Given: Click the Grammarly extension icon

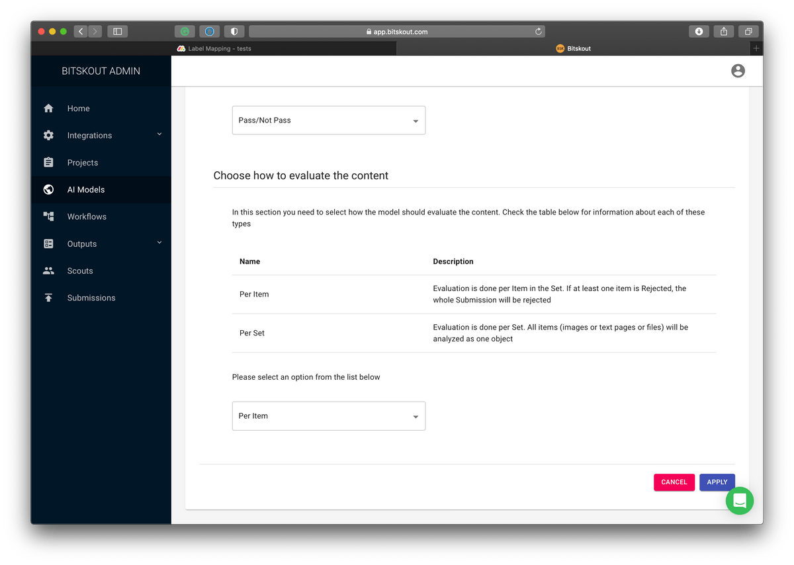Looking at the screenshot, I should pos(185,31).
